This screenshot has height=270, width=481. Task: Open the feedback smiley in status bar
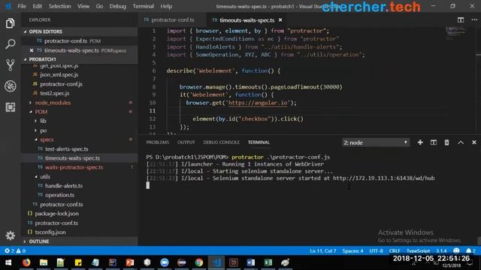pyautogui.click(x=456, y=250)
